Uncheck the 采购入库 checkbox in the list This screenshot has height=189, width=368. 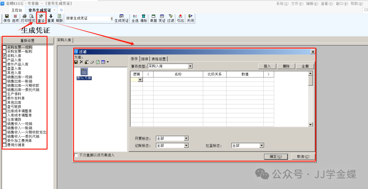4,55
